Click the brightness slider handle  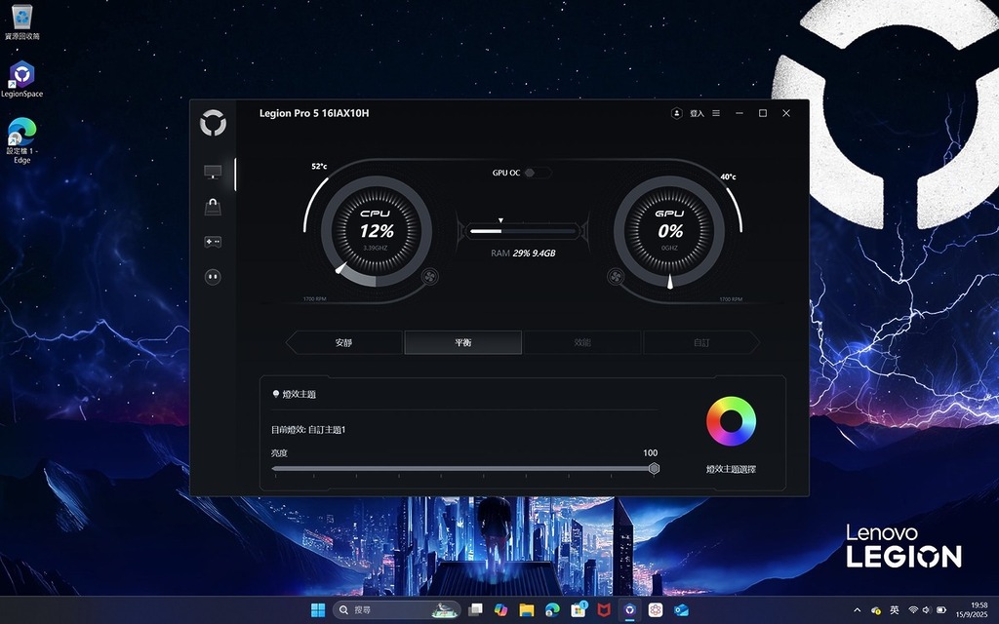click(654, 469)
